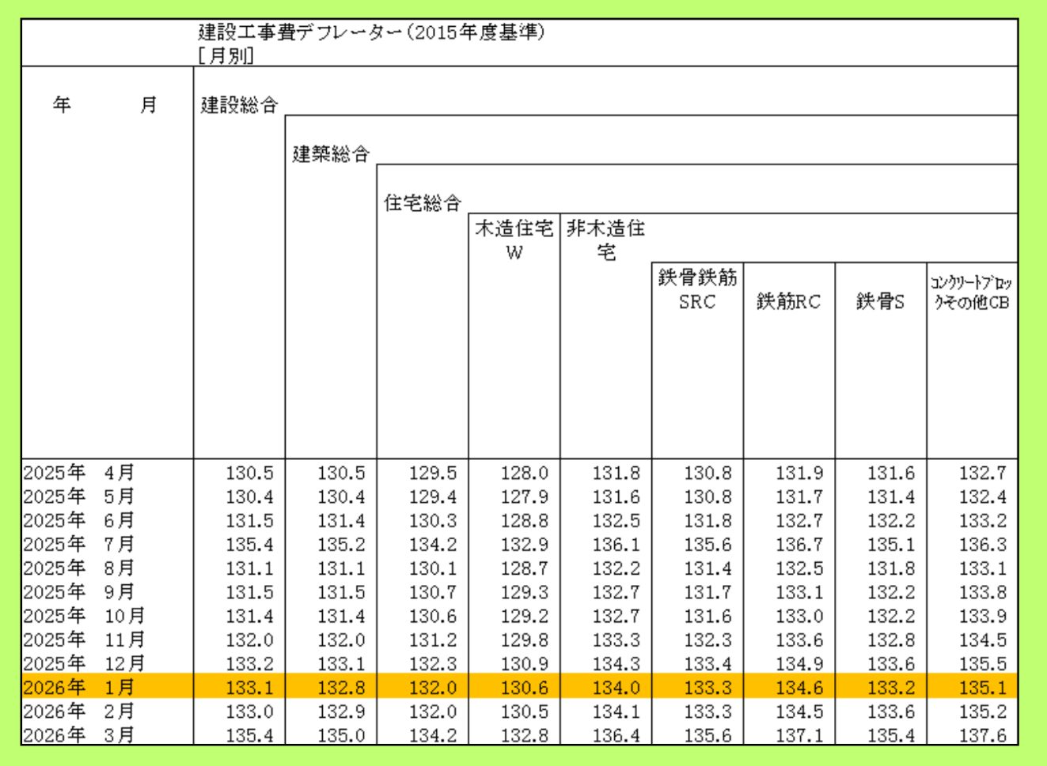Click 132.4 in the 2025年 5月 row
Viewport: 1047px width, 766px height.
pos(983,496)
